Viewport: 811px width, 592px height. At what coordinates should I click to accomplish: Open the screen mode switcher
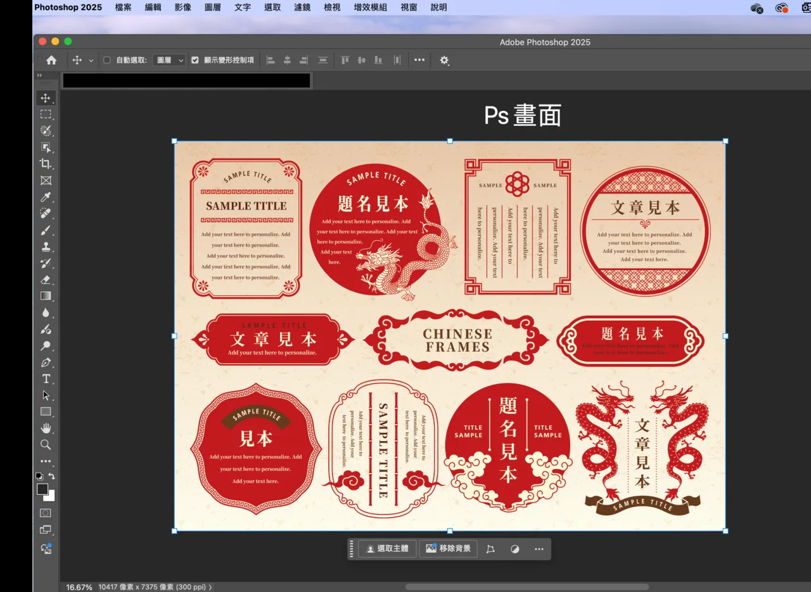pyautogui.click(x=46, y=530)
